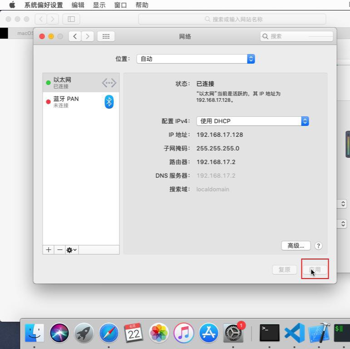Open Calendar from the Dock
Image resolution: width=350 pixels, height=349 pixels.
click(134, 333)
